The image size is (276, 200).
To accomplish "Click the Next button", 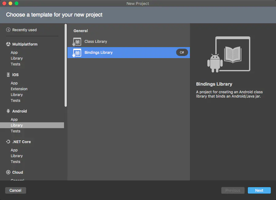I will pos(259,190).
